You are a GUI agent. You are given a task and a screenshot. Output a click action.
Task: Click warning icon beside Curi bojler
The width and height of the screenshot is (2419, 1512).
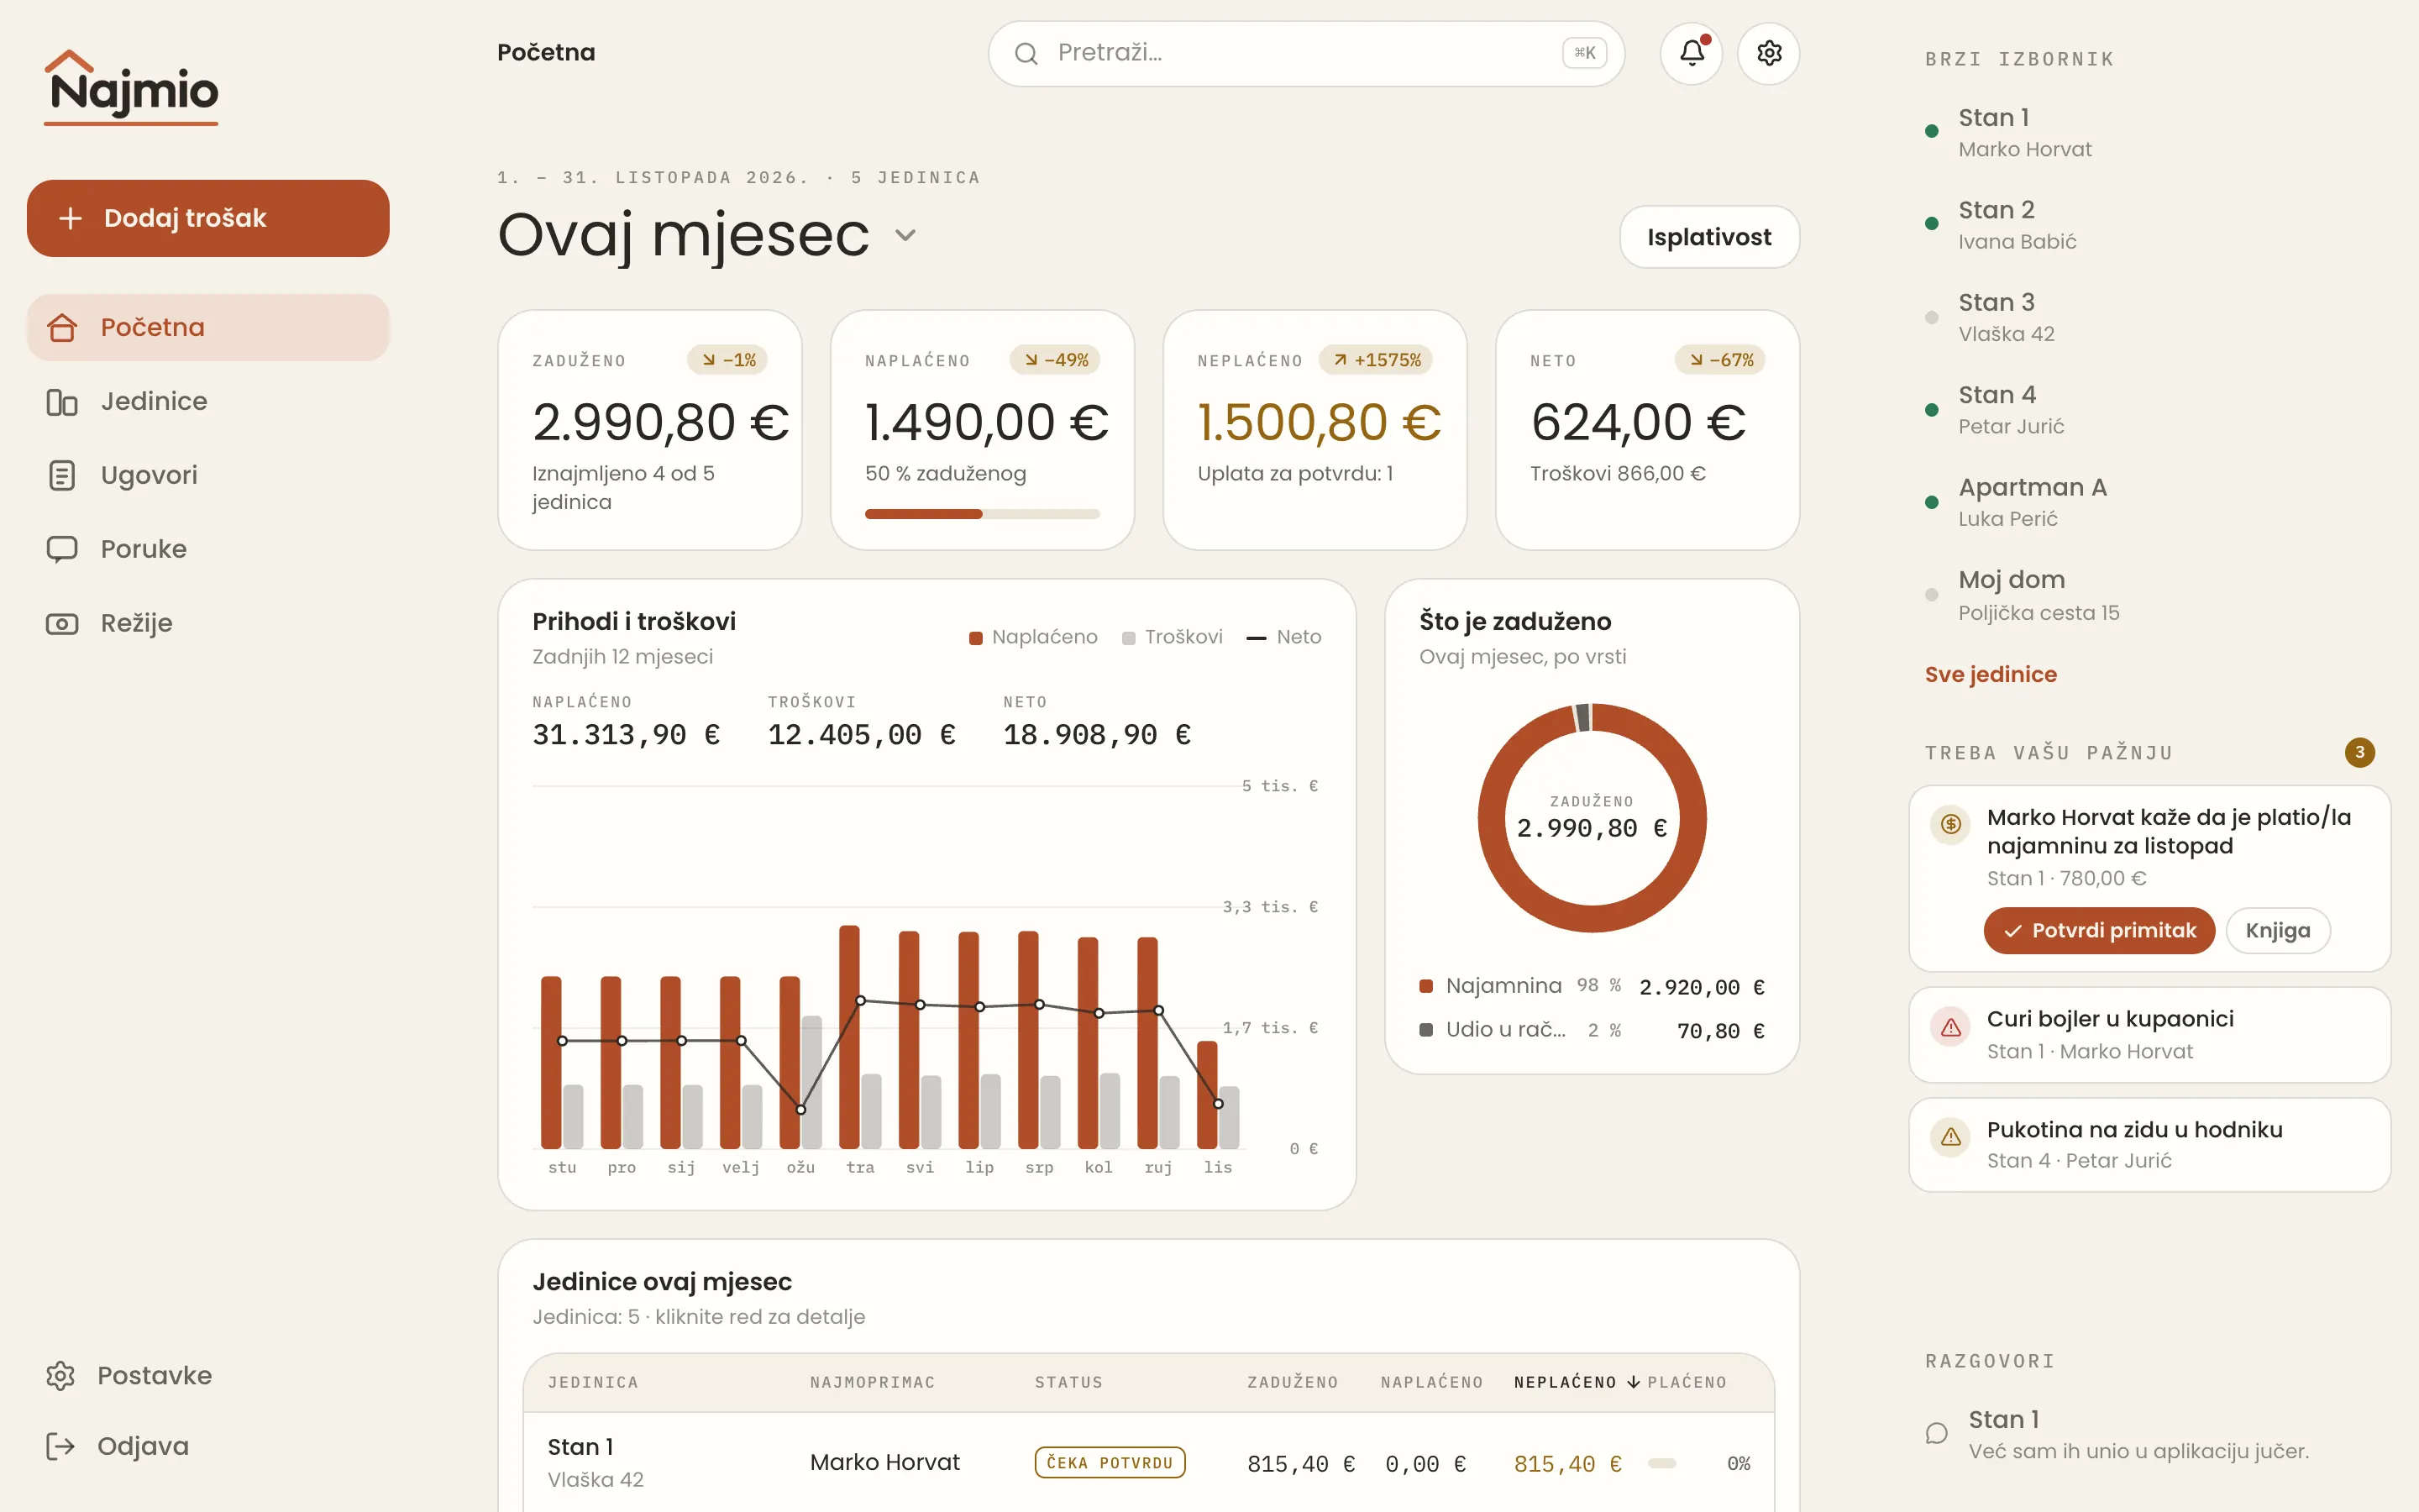pyautogui.click(x=1950, y=1027)
